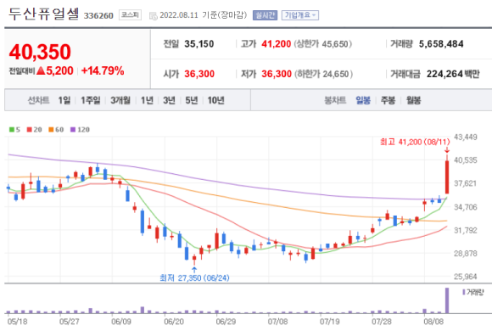Click the orange 60-day moving average swatch
This screenshot has height=331, width=492.
(x=51, y=129)
